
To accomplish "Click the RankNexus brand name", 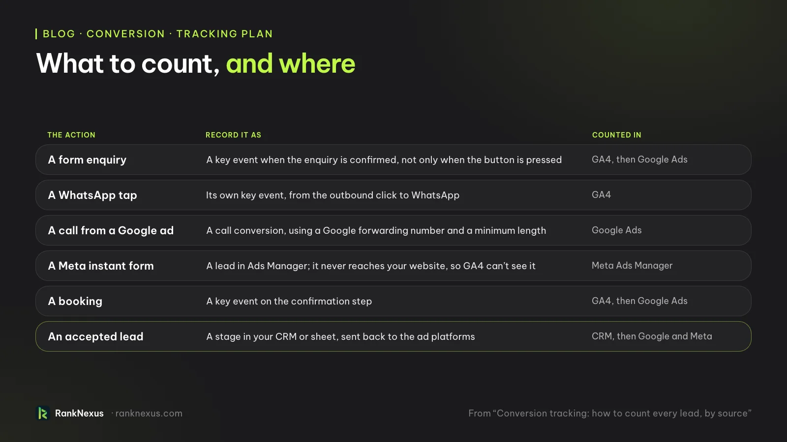I will click(x=79, y=414).
